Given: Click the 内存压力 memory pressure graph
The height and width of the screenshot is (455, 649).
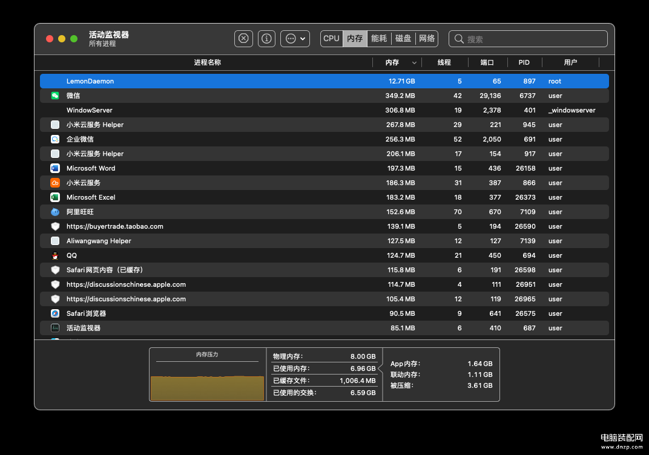Looking at the screenshot, I should (x=207, y=379).
